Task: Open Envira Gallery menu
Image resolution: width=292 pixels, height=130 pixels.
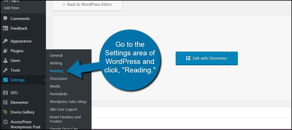Action: click(x=23, y=112)
